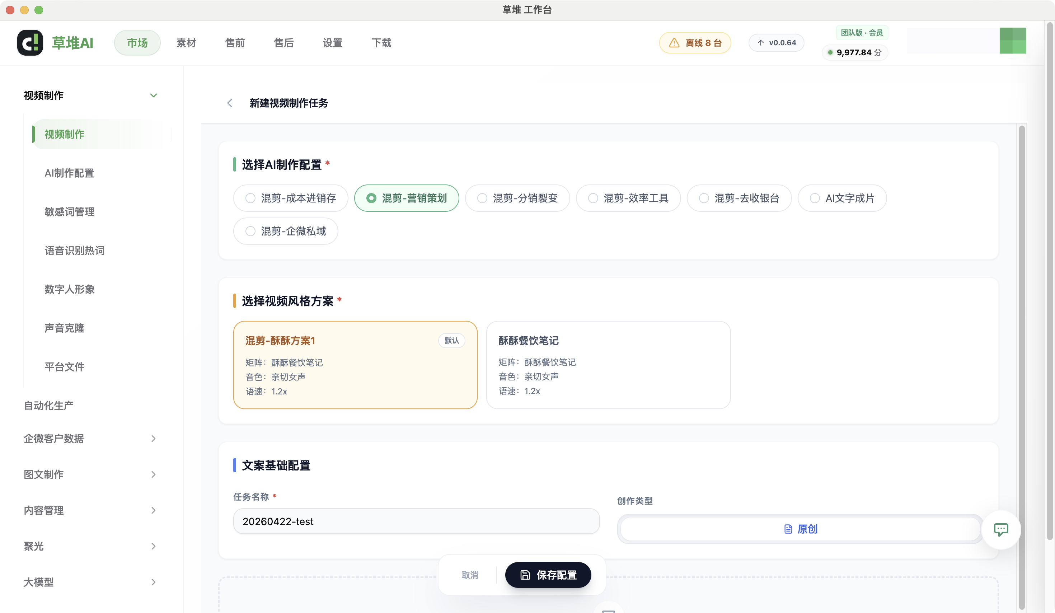Click the version upgrade arrow icon
The height and width of the screenshot is (613, 1055).
point(761,43)
